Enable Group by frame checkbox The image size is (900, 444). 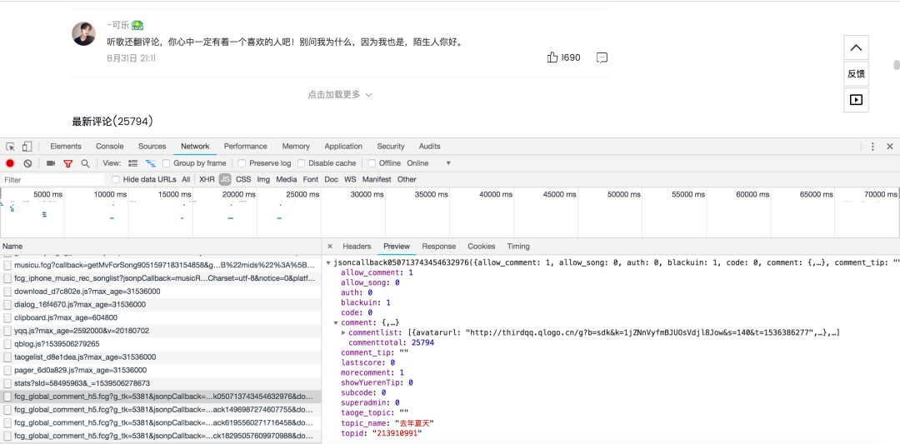(x=167, y=163)
